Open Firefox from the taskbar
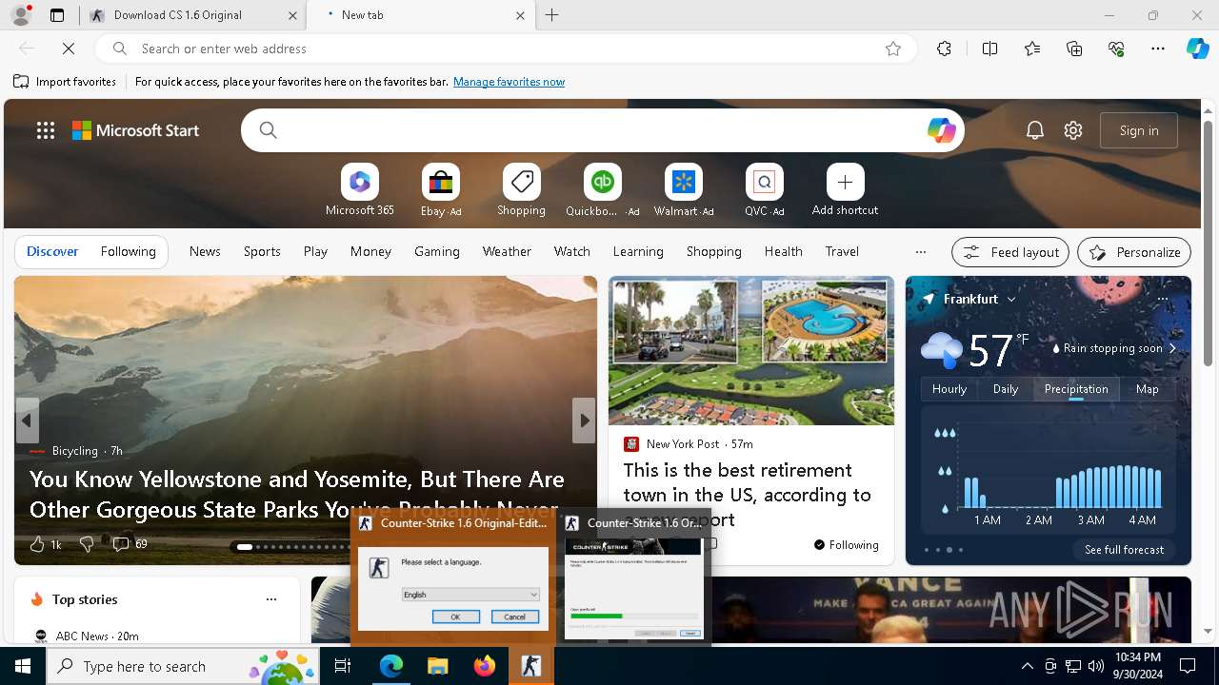This screenshot has height=685, width=1219. (485, 666)
